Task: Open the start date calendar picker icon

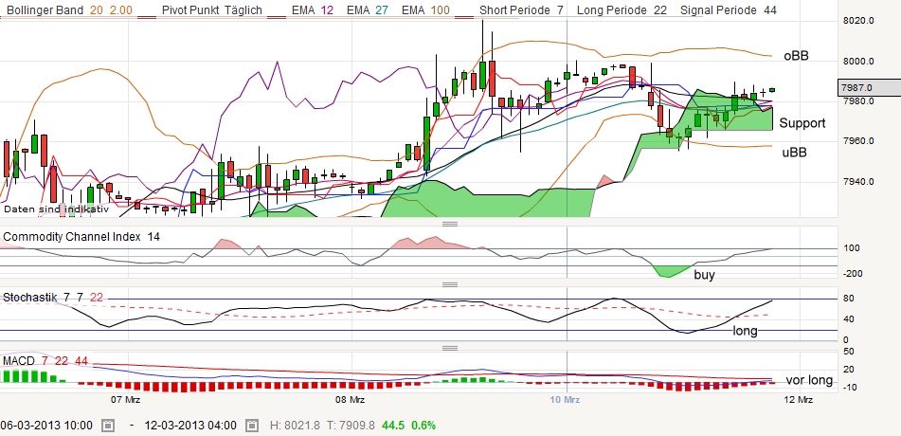Action: (x=107, y=426)
